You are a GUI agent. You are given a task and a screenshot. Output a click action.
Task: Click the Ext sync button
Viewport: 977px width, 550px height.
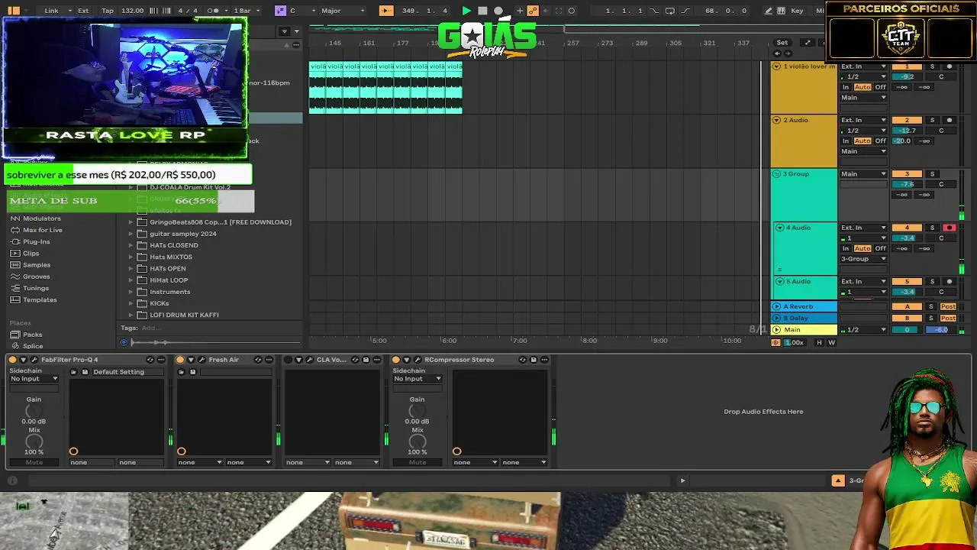(83, 11)
